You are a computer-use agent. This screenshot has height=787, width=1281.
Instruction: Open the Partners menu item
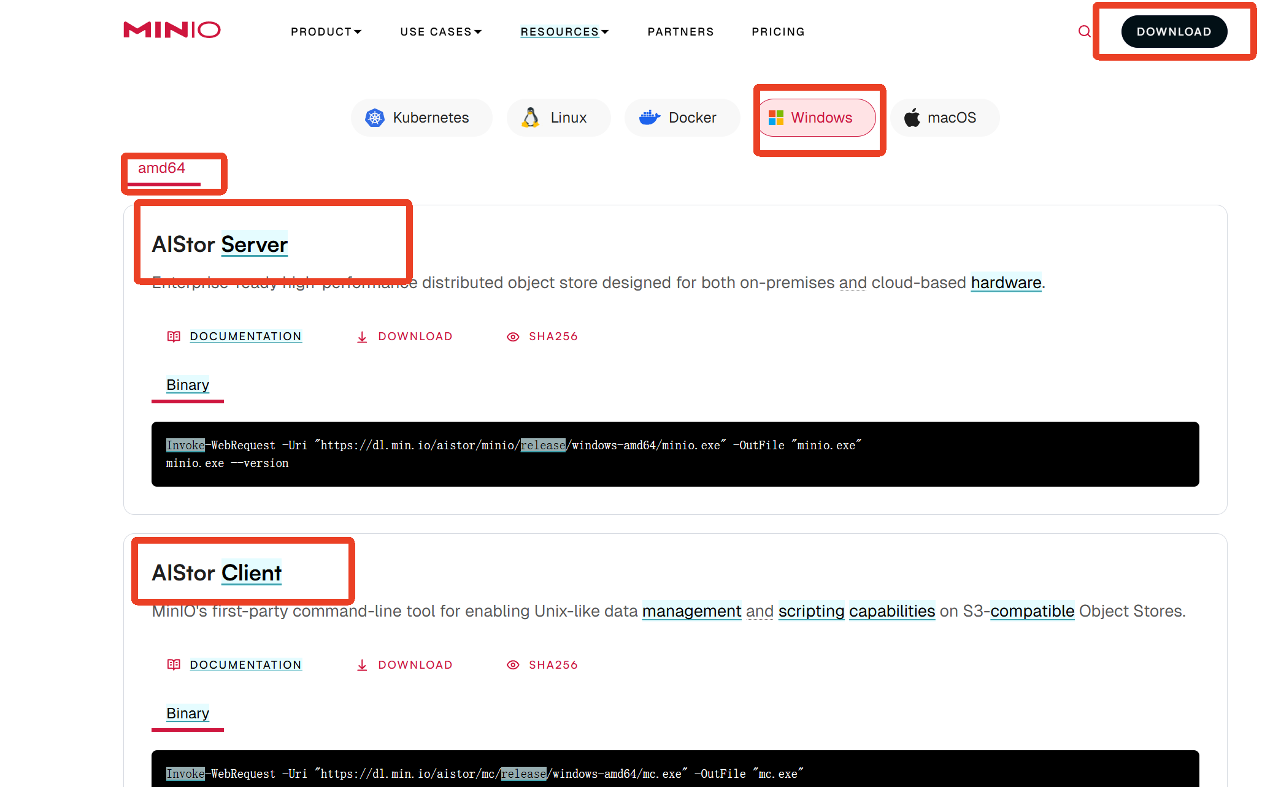tap(680, 32)
